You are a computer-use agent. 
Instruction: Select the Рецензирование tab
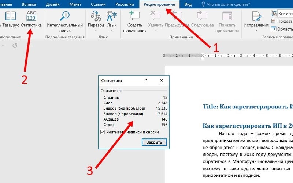[x=159, y=4]
